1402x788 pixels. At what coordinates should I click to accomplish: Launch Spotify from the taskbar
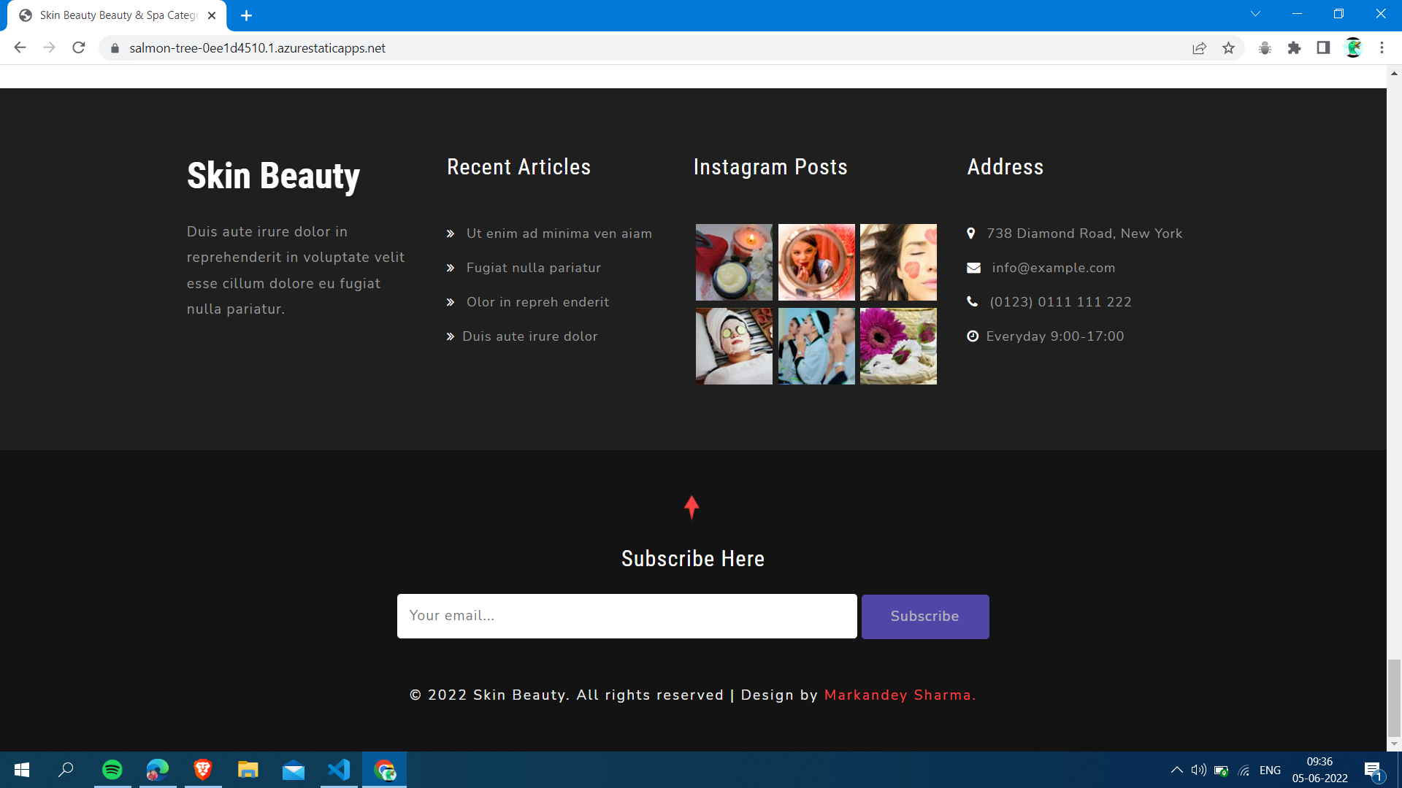click(x=112, y=770)
